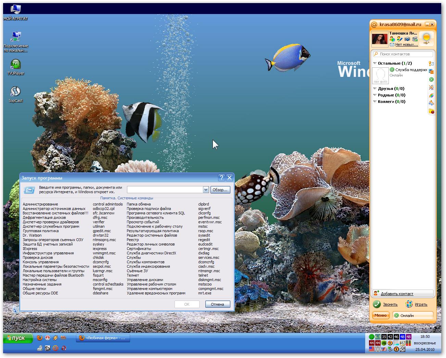Click the edit profile pencil icon
Screen dimensions: 446x358
click(400, 39)
